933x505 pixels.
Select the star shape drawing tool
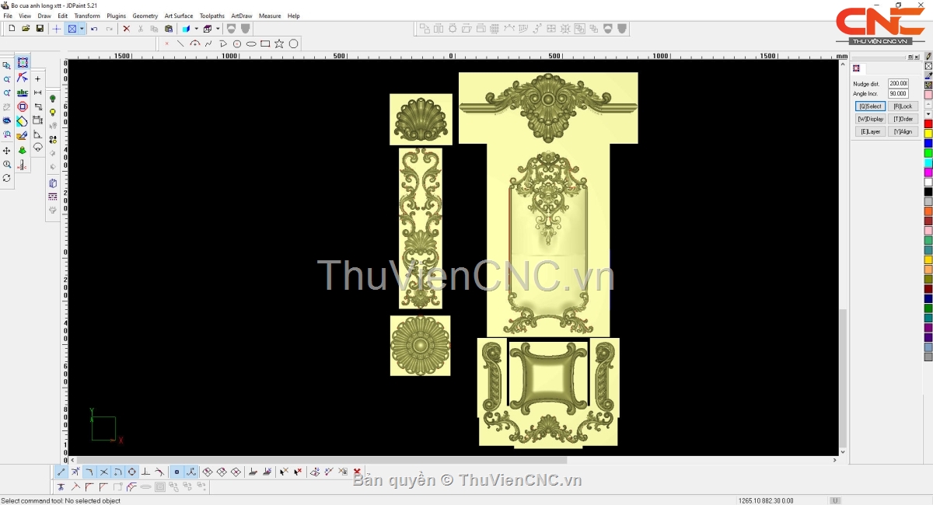click(279, 44)
